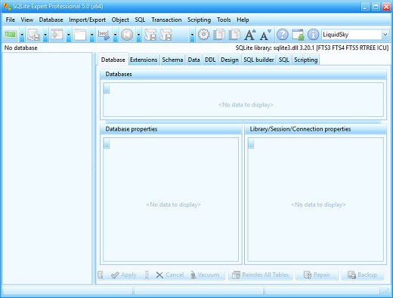
Task: Open the Scripting menu
Action: pyautogui.click(x=199, y=20)
